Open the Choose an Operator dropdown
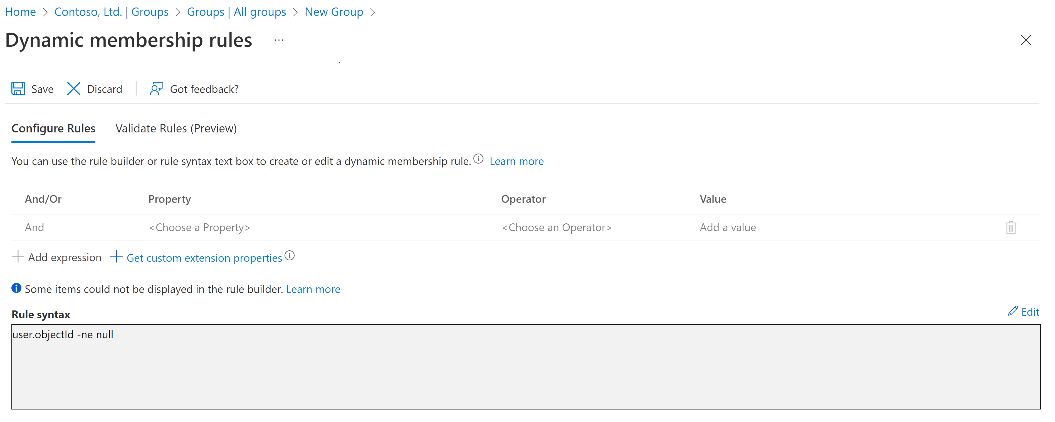Image resolution: width=1055 pixels, height=422 pixels. (557, 227)
